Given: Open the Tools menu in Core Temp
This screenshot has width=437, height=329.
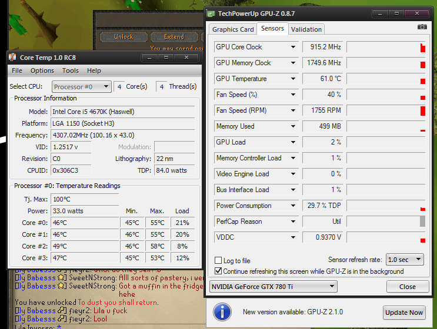Looking at the screenshot, I should pos(71,70).
